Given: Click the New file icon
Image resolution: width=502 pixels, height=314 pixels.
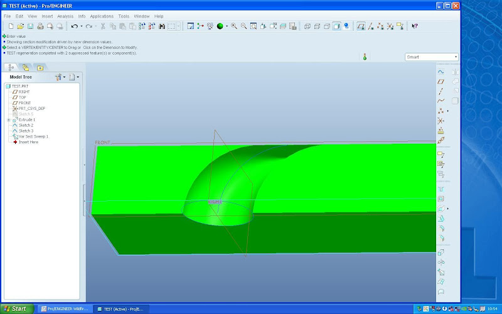Looking at the screenshot, I should [x=11, y=26].
